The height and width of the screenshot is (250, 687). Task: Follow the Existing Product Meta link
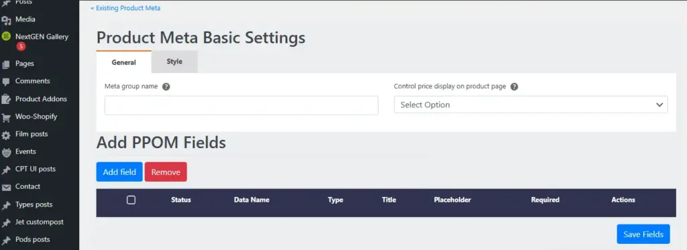(125, 8)
